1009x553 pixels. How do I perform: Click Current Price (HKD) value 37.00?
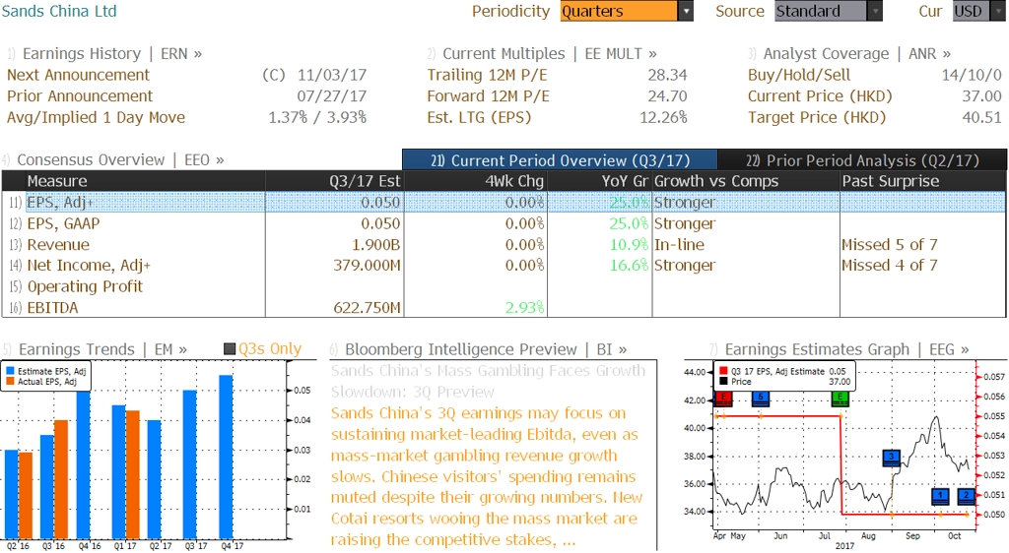click(x=982, y=96)
